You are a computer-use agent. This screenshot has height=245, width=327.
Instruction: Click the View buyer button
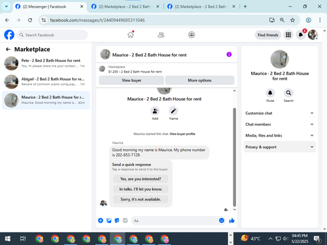pyautogui.click(x=131, y=80)
